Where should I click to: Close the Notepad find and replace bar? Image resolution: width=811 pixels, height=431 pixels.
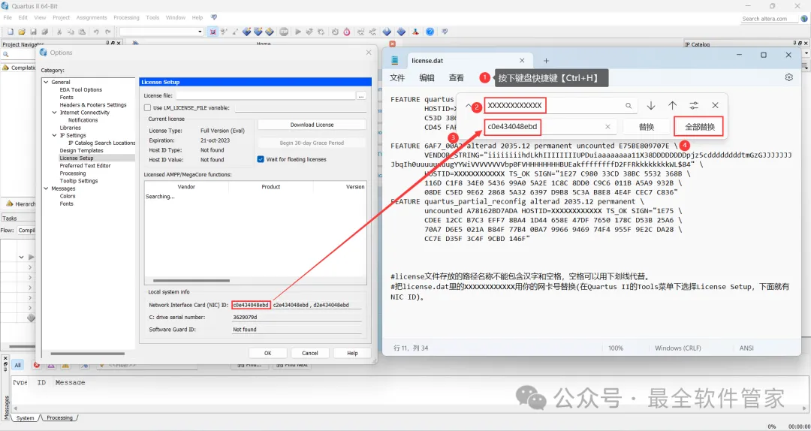pyautogui.click(x=716, y=106)
